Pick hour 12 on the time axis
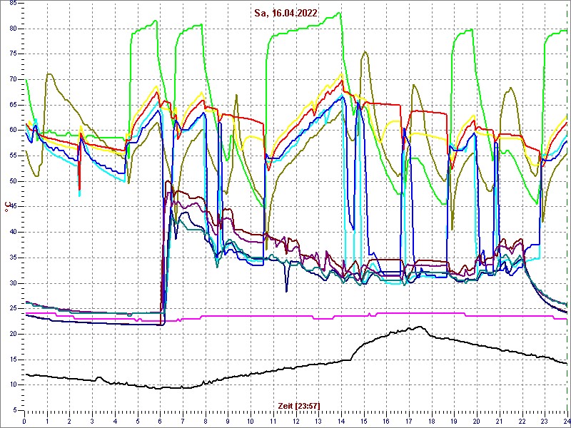 (295, 422)
